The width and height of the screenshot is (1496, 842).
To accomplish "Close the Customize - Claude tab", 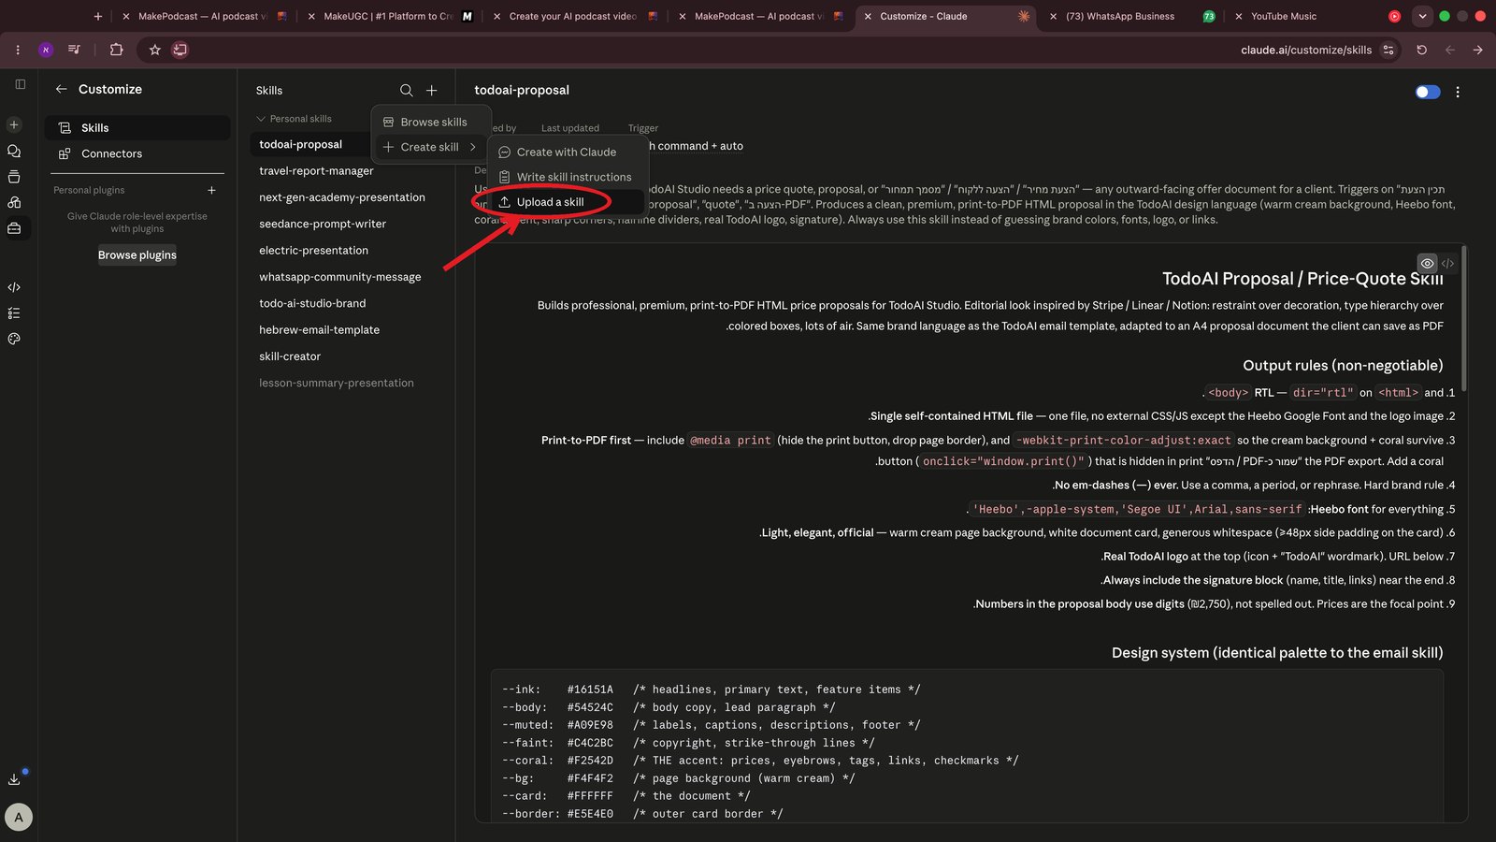I will [869, 16].
